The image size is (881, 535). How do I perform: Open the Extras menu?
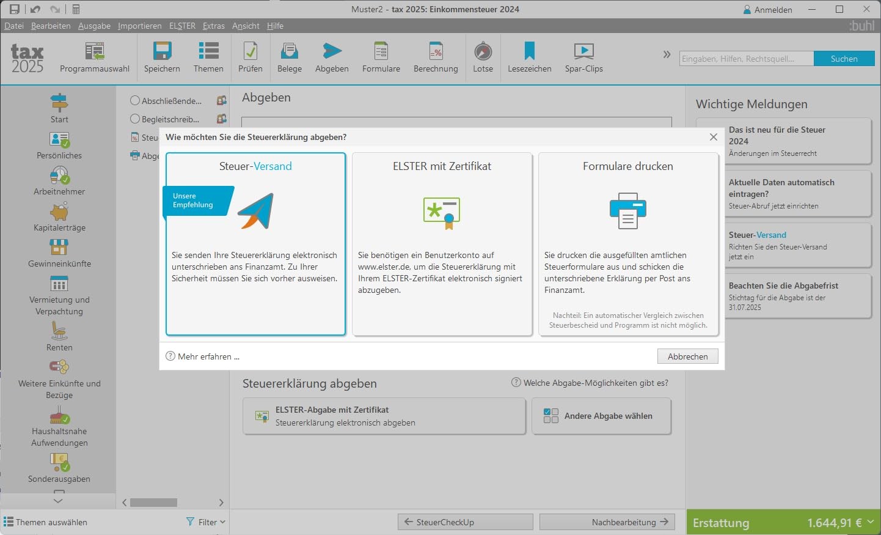(214, 26)
